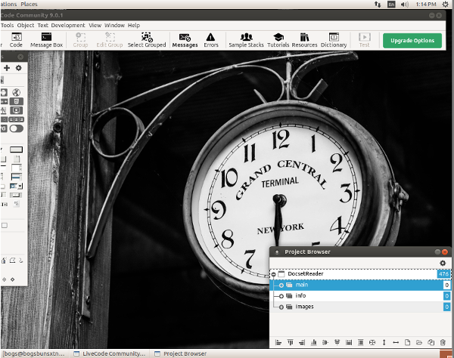
Task: Select the monitor screen widget in the palette
Action: pos(16,110)
